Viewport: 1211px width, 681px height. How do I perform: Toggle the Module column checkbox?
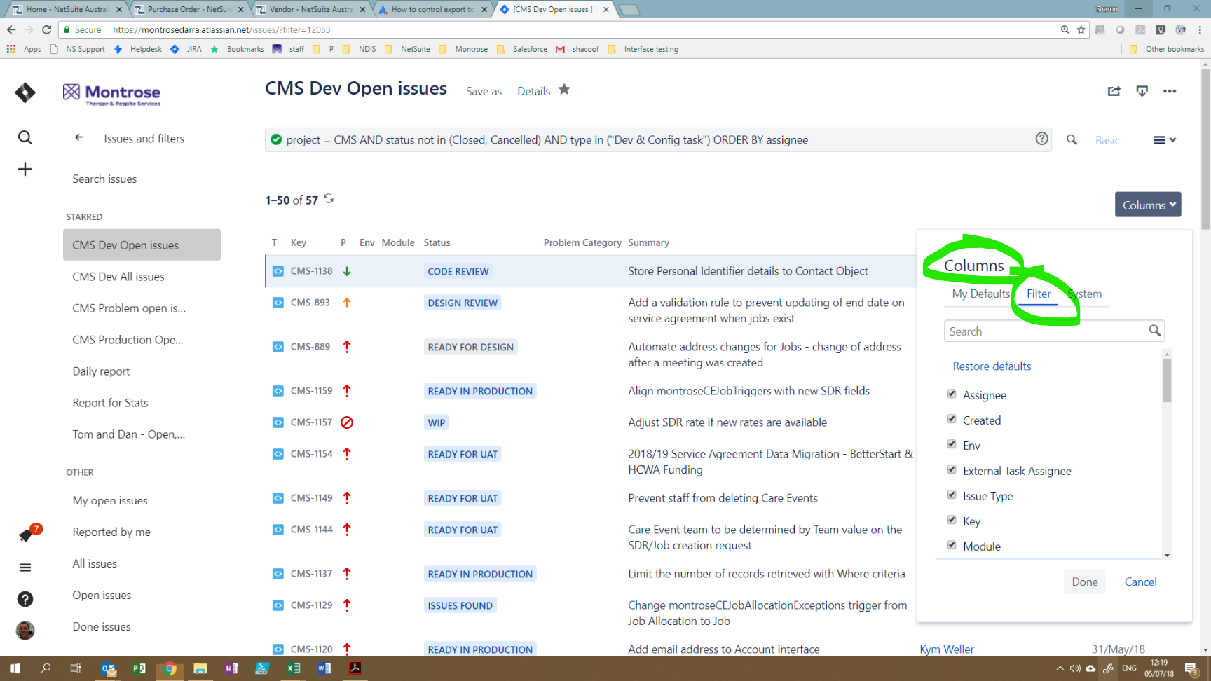click(952, 545)
